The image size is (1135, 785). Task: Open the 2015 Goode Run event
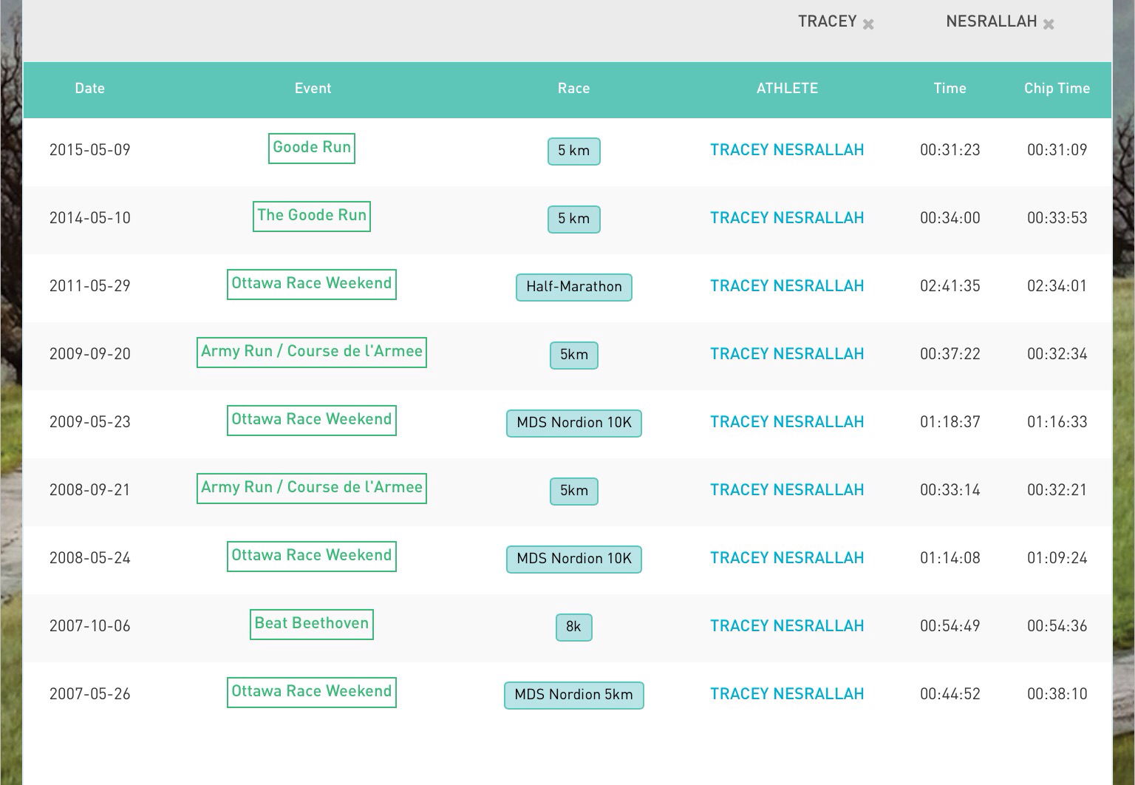click(311, 148)
